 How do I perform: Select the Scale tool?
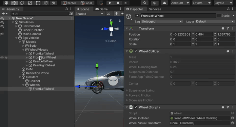(30, 3)
